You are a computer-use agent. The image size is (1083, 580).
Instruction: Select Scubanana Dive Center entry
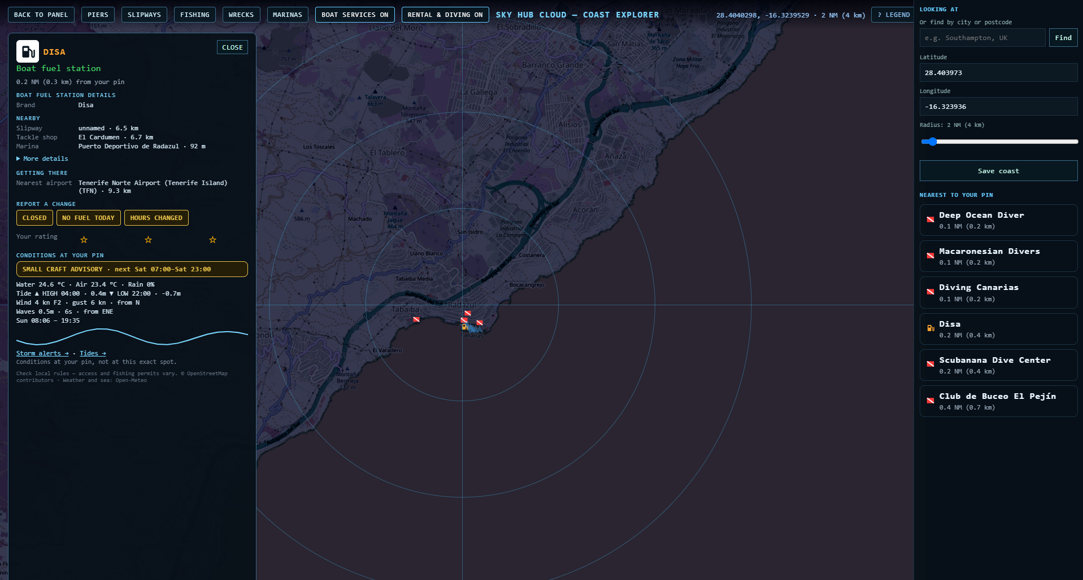[998, 365]
